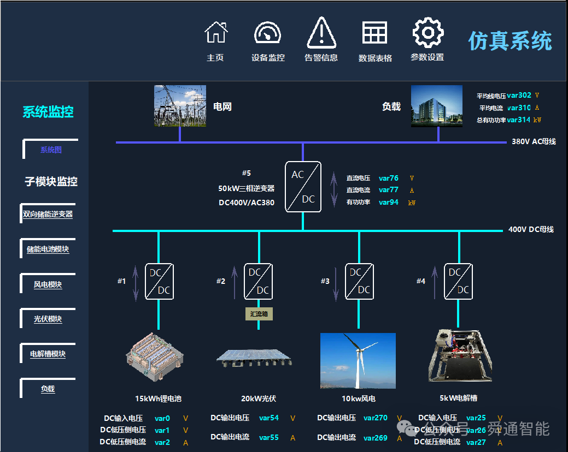Select the #2 DC/DC converter symbol
Screen dimensions: 568x452
(x=257, y=281)
